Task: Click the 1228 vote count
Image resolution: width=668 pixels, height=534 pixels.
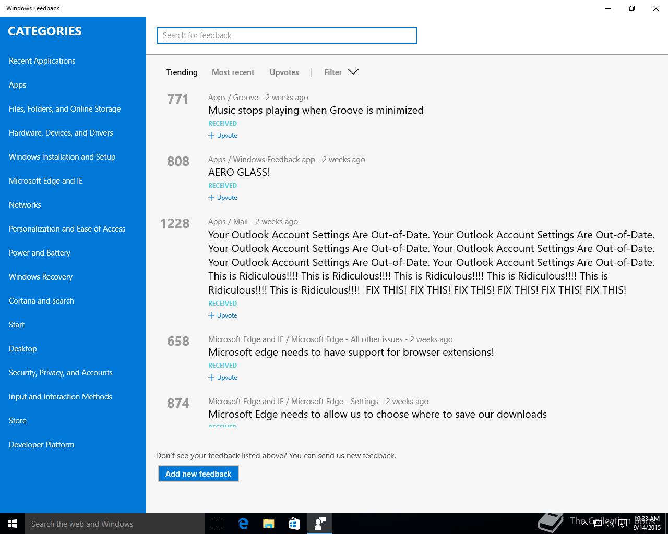Action: 175,223
